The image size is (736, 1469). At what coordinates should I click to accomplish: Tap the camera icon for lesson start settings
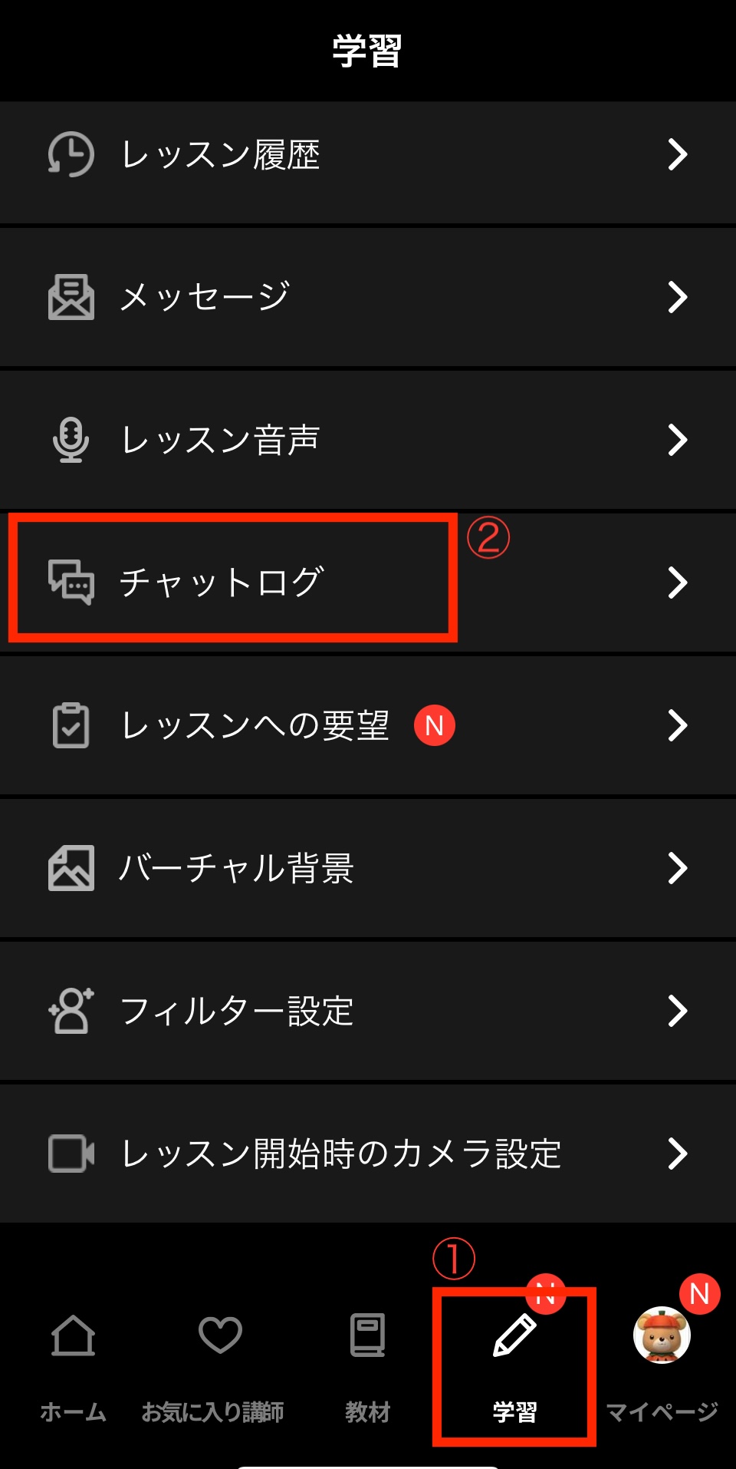click(x=71, y=1154)
